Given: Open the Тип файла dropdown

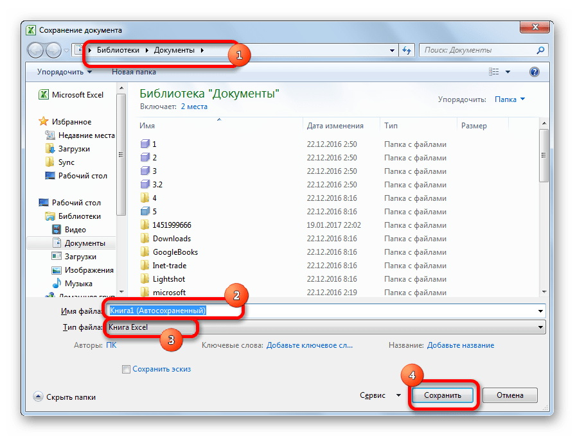Looking at the screenshot, I should click(540, 327).
